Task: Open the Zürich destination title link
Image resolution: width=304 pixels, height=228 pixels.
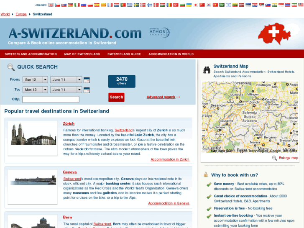Action: tap(69, 123)
